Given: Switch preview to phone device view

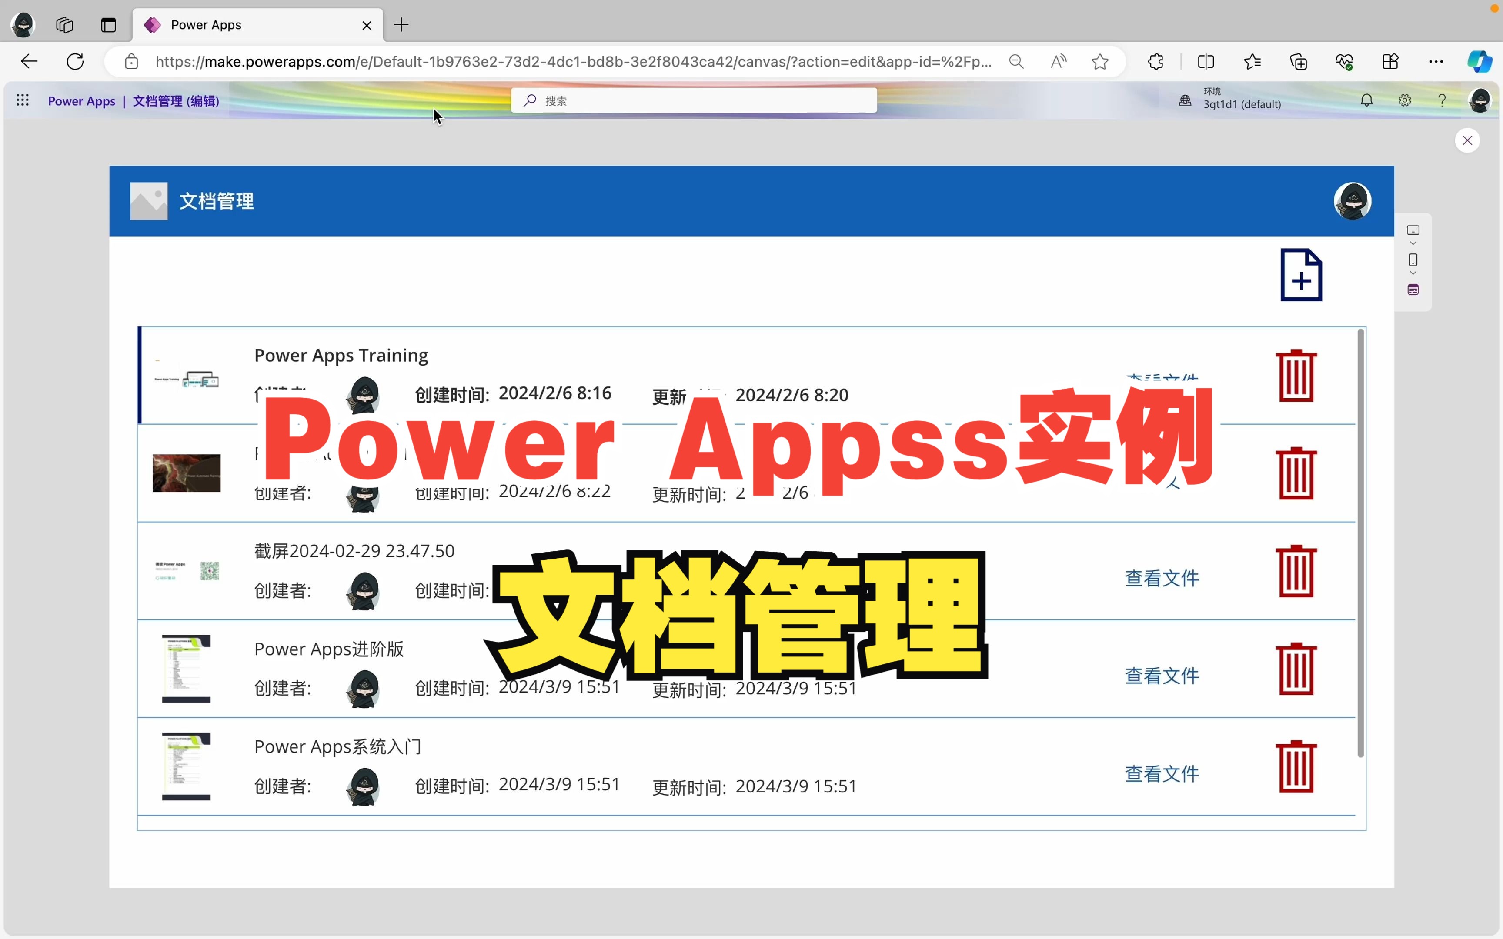Looking at the screenshot, I should point(1413,259).
